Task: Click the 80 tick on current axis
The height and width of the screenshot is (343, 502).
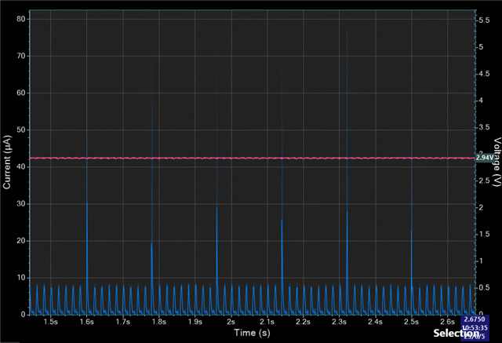Action: pos(21,19)
